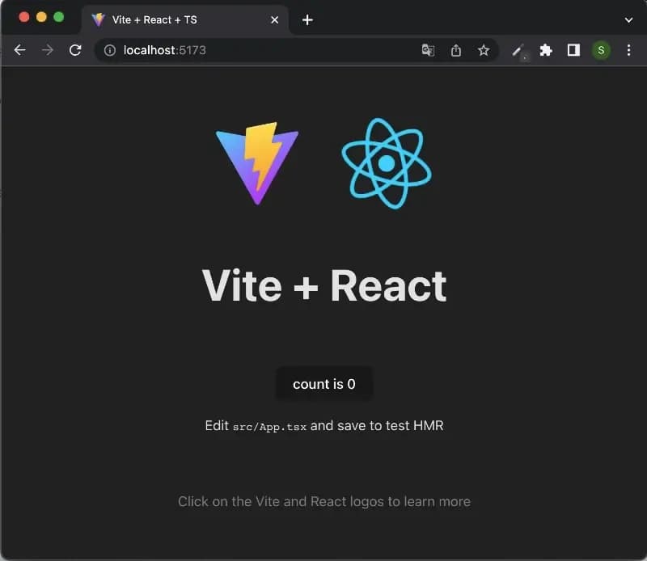Click the Vite favicon in the tab
Viewport: 647px width, 561px height.
pyautogui.click(x=98, y=19)
